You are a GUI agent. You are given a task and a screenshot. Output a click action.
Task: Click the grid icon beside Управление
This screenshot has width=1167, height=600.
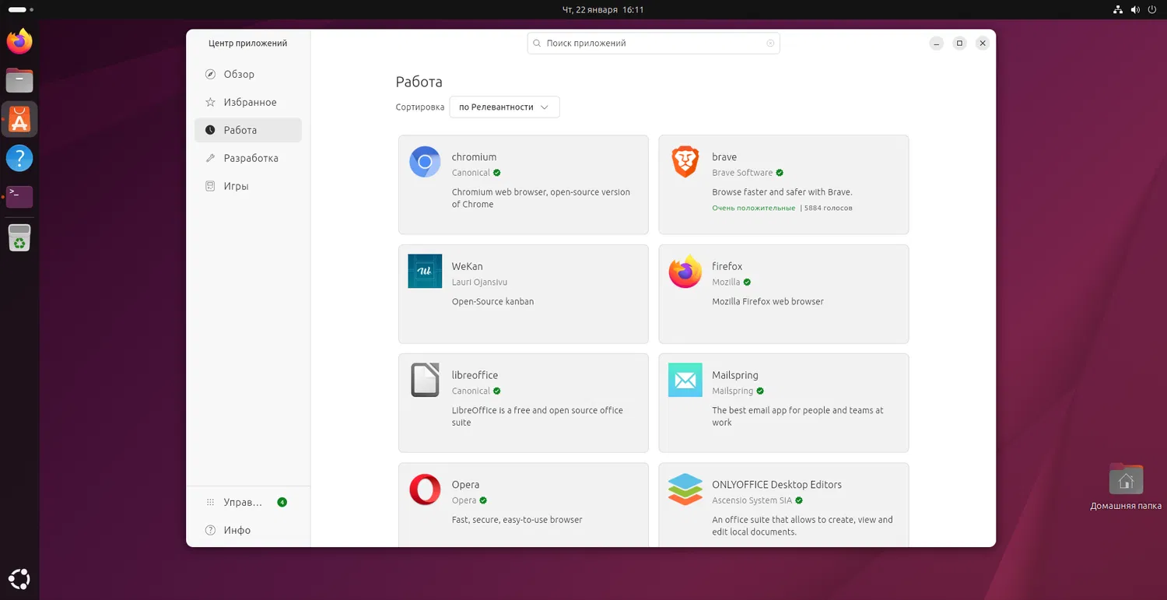coord(210,502)
